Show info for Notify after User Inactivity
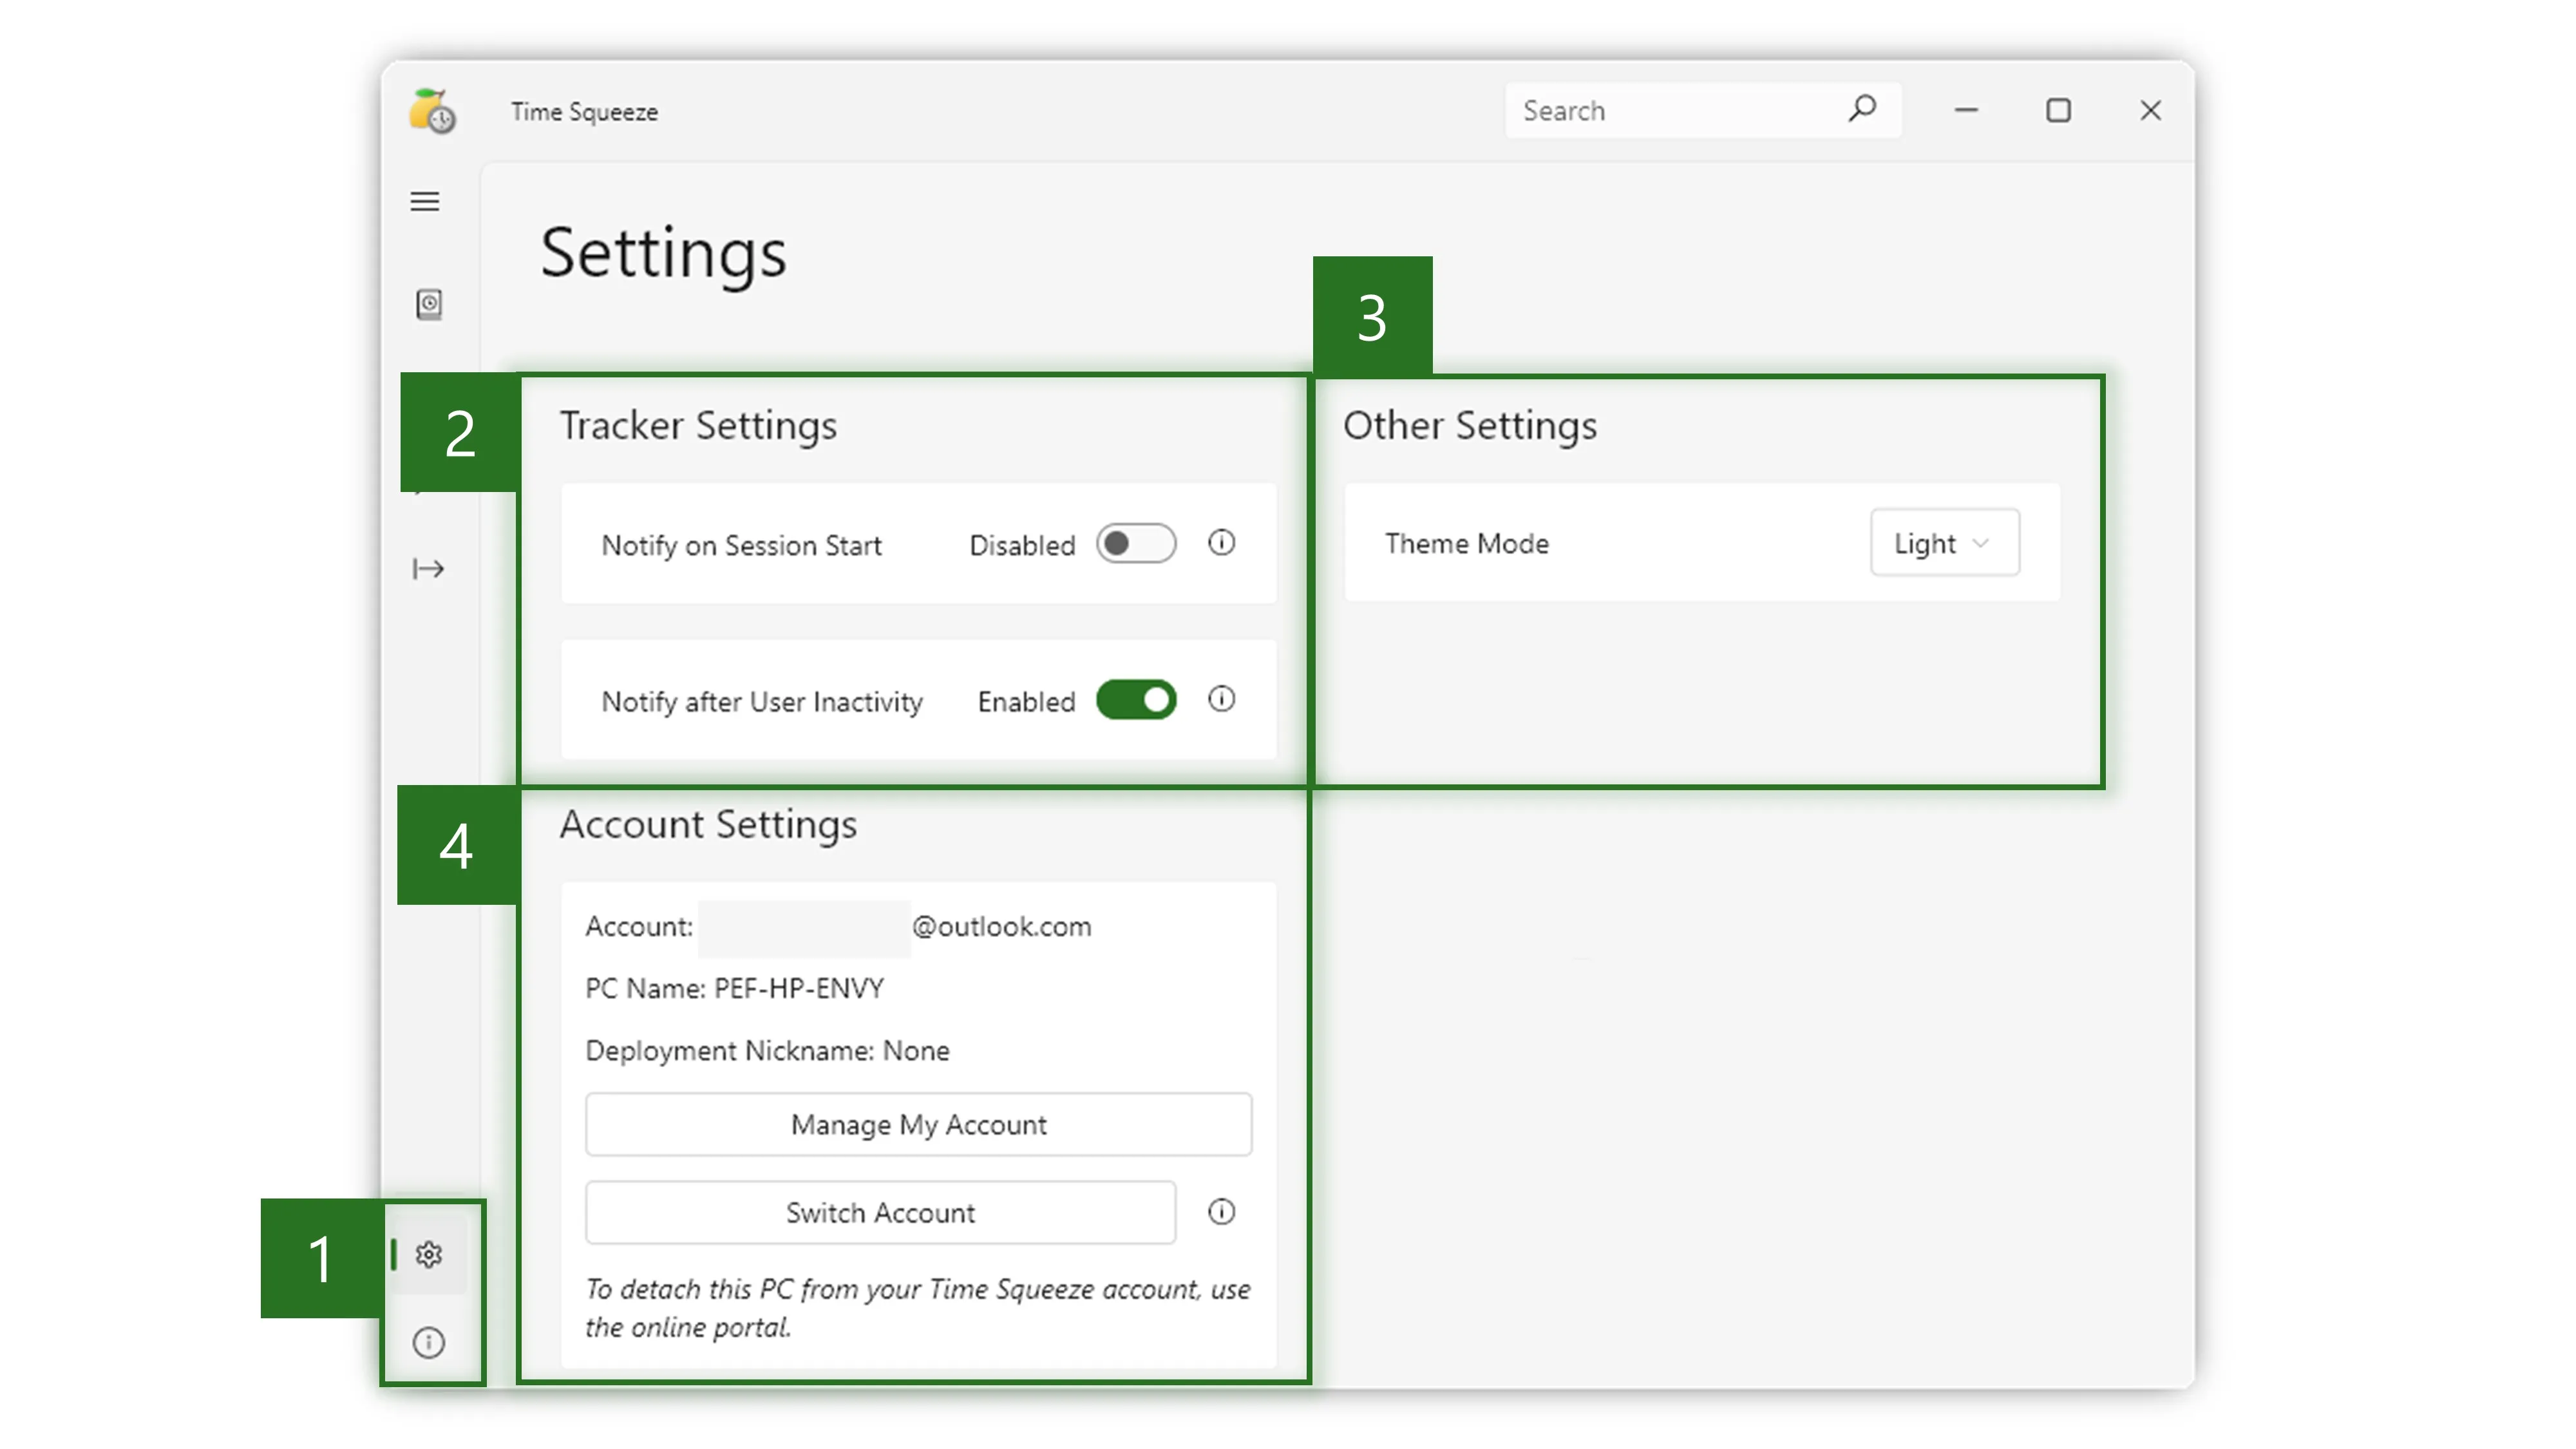The image size is (2576, 1449). pos(1221,699)
